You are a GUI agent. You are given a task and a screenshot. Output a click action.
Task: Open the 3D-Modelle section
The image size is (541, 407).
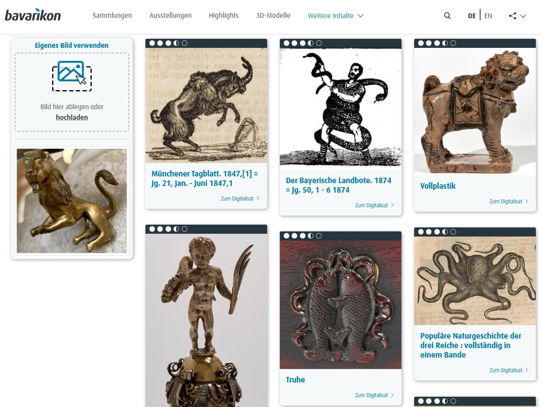[x=273, y=15]
